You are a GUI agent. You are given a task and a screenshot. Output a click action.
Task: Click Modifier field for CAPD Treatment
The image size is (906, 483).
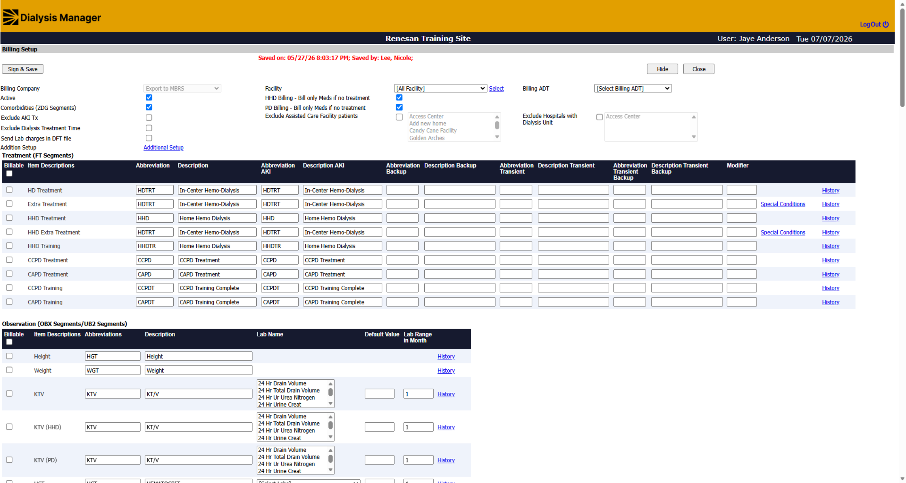741,274
